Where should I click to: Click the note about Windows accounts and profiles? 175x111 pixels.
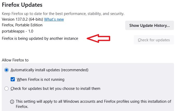pyautogui.click(x=93, y=101)
